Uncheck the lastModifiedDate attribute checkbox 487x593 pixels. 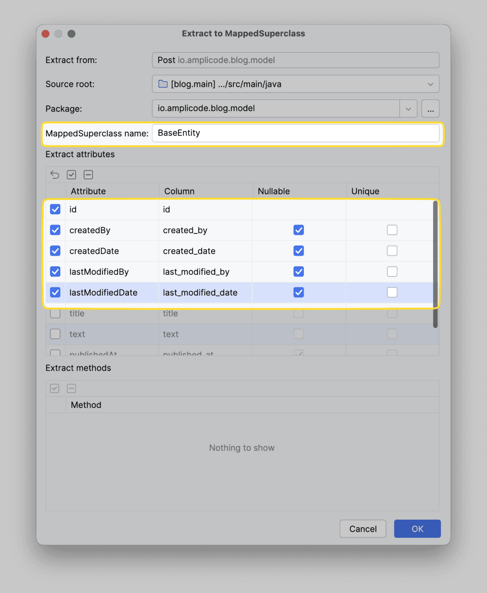pyautogui.click(x=55, y=292)
